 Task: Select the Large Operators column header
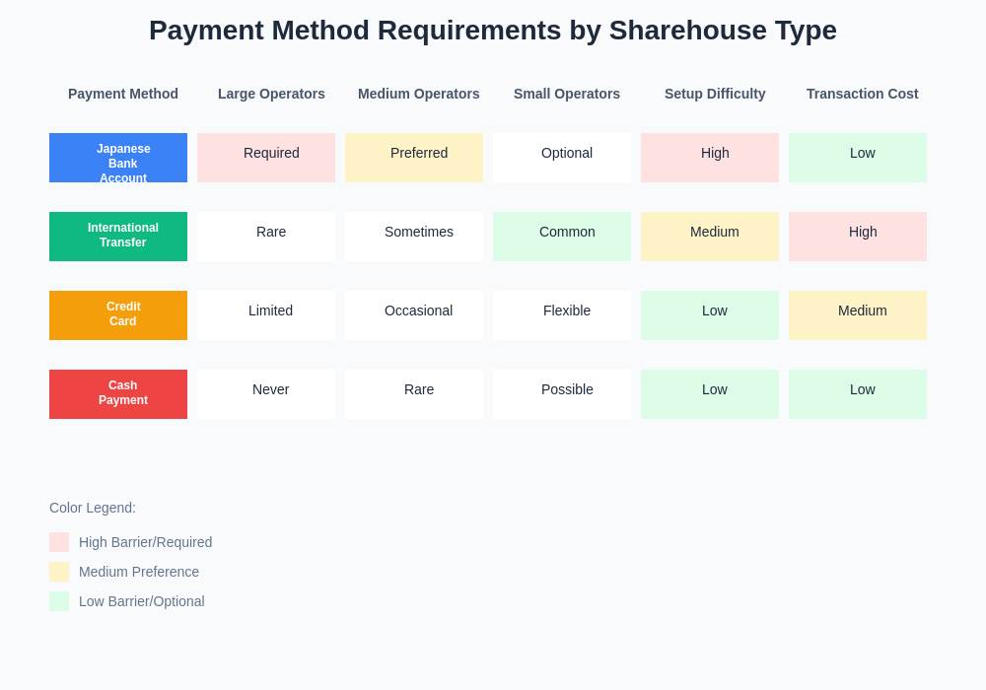pos(271,94)
